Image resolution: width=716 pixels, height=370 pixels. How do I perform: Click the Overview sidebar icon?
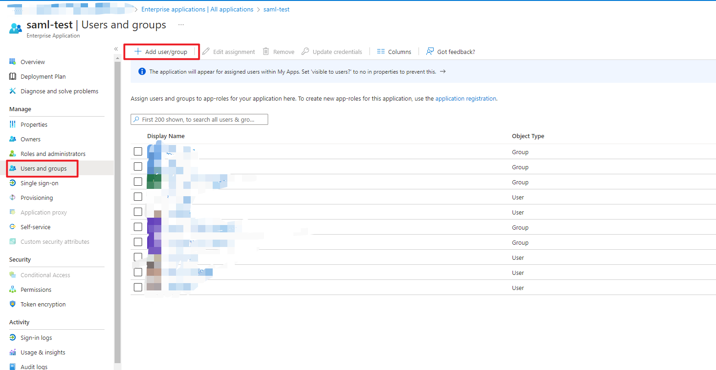(12, 62)
